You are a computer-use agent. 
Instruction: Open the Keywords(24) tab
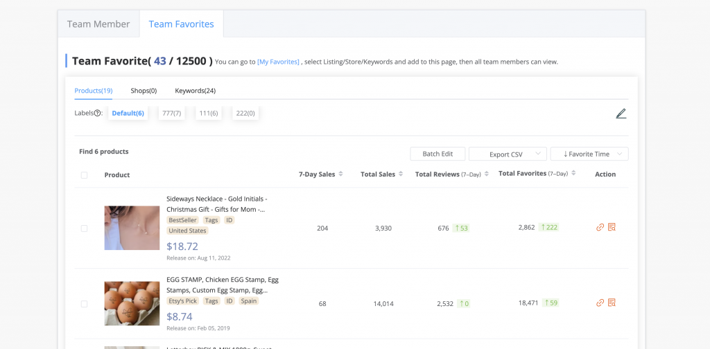pos(195,91)
